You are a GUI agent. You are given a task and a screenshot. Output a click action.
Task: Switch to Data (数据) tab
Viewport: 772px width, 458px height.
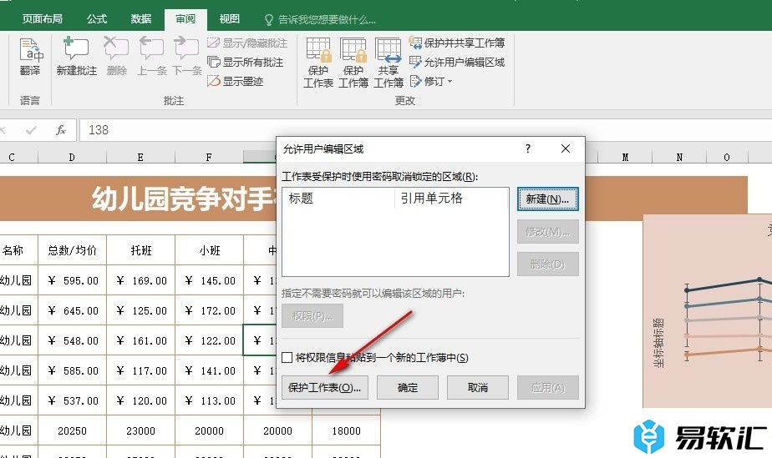141,19
